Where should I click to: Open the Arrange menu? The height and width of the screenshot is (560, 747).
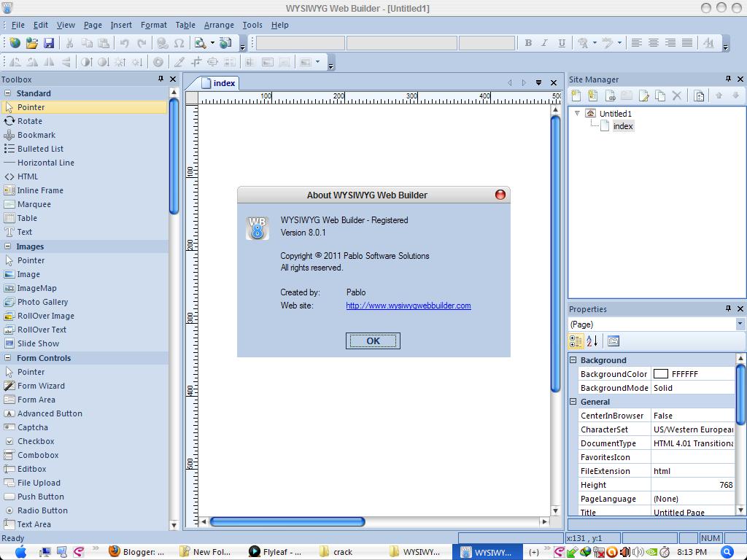[x=219, y=25]
